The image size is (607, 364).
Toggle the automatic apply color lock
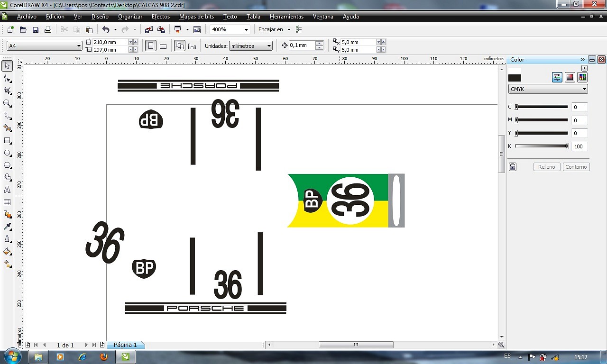click(513, 167)
